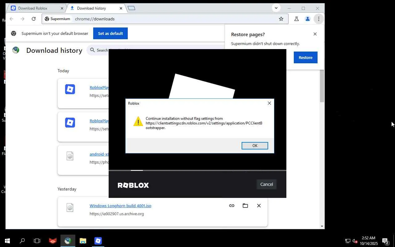Image resolution: width=395 pixels, height=247 pixels.
Task: Open the android-x86 download link
Action: [99, 154]
